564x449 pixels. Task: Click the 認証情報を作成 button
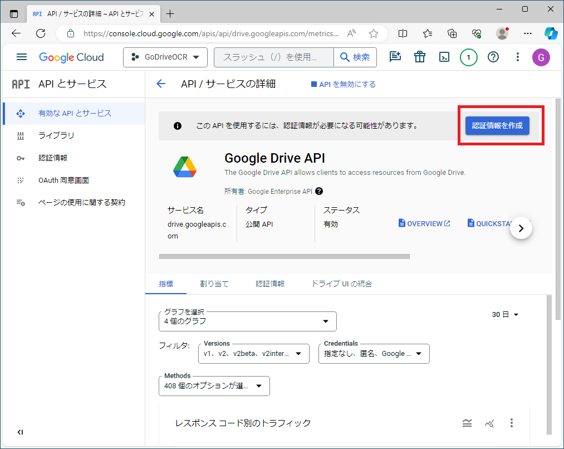[497, 125]
